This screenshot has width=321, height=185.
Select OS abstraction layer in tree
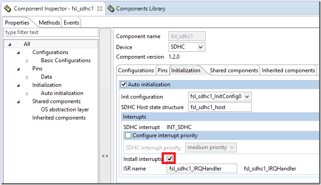pyautogui.click(x=65, y=110)
